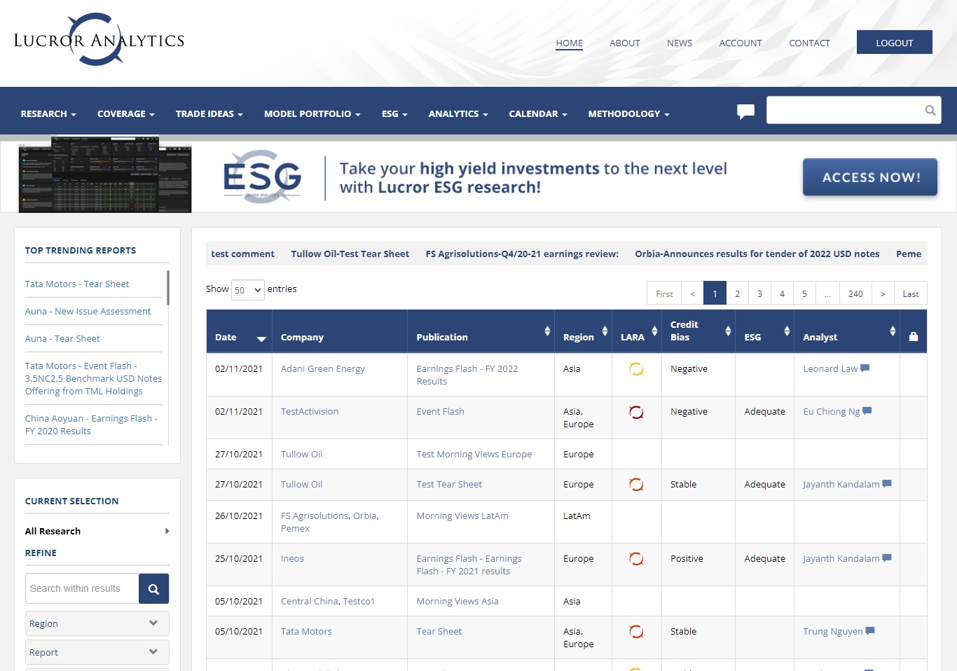Click the Search within results field

pos(82,589)
